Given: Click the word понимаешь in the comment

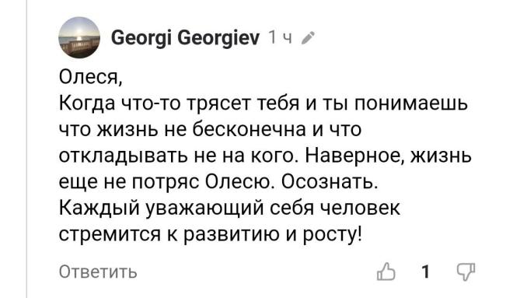Looking at the screenshot, I should (x=410, y=103).
